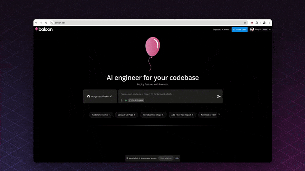This screenshot has width=305, height=171.
Task: Open the Chrome profile avatar
Action: (x=264, y=23)
